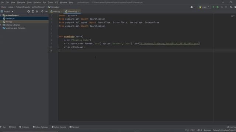Open Search Everywhere magnifier icon
The image size is (236, 132).
[231, 7]
